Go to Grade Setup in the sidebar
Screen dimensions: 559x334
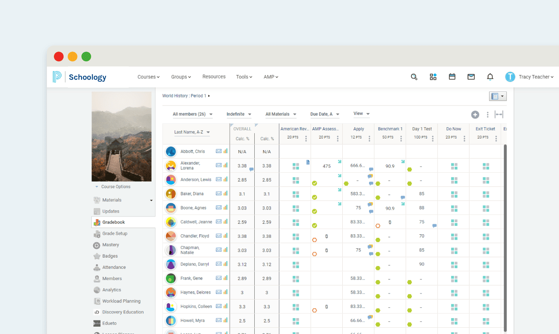115,233
